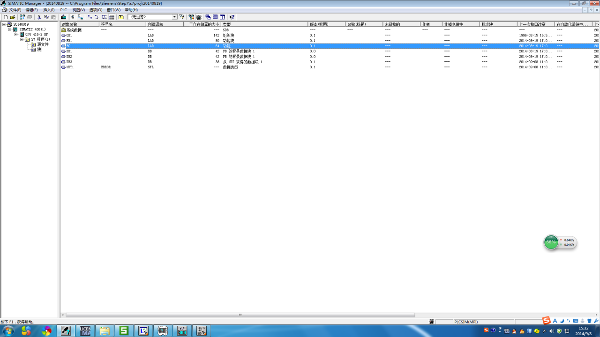
Task: Open the PLC menu
Action: 63,10
